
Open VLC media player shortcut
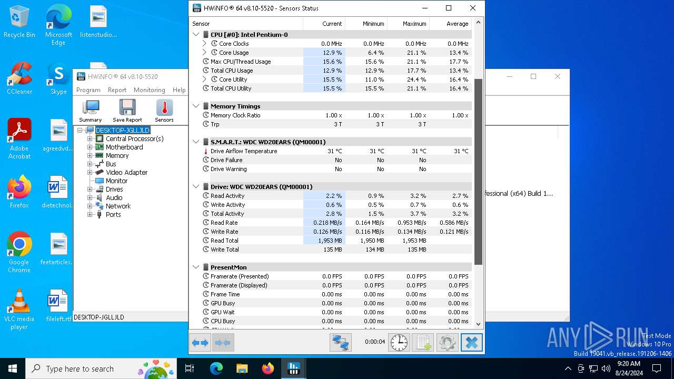pos(19,310)
